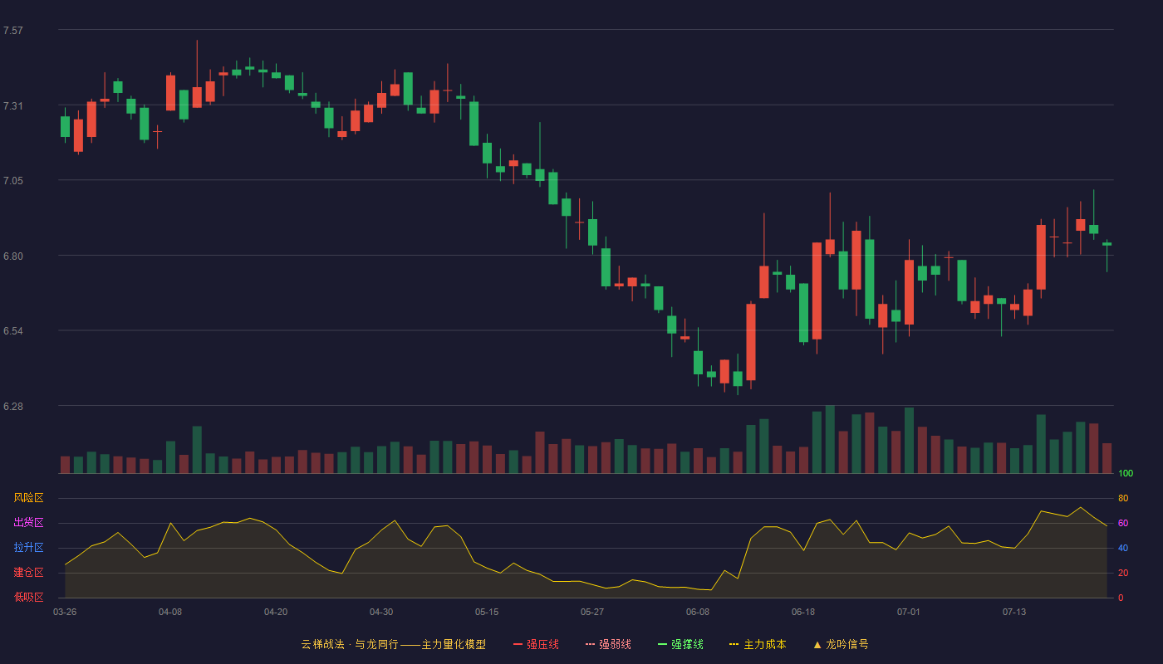Toggle the 强撑线 legend series
Screen dimensions: 1163x664
coord(680,644)
